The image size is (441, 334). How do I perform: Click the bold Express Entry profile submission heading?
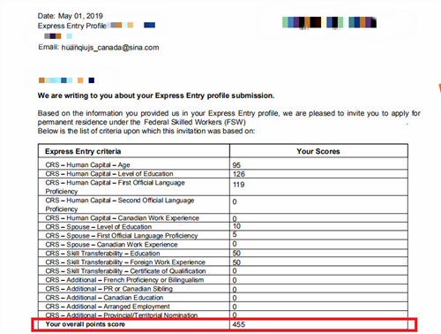[156, 95]
